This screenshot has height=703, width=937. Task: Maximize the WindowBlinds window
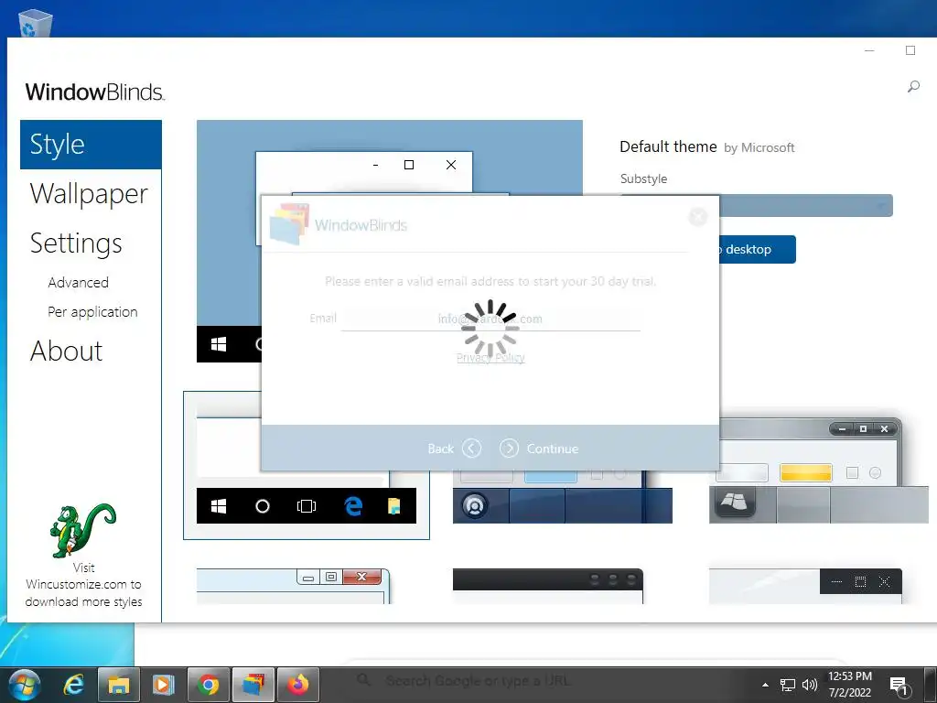pyautogui.click(x=910, y=51)
